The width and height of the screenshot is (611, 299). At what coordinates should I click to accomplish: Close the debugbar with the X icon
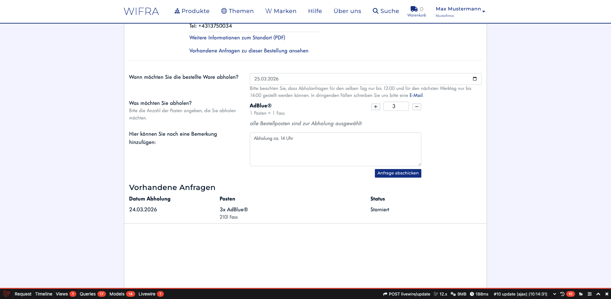click(x=607, y=294)
